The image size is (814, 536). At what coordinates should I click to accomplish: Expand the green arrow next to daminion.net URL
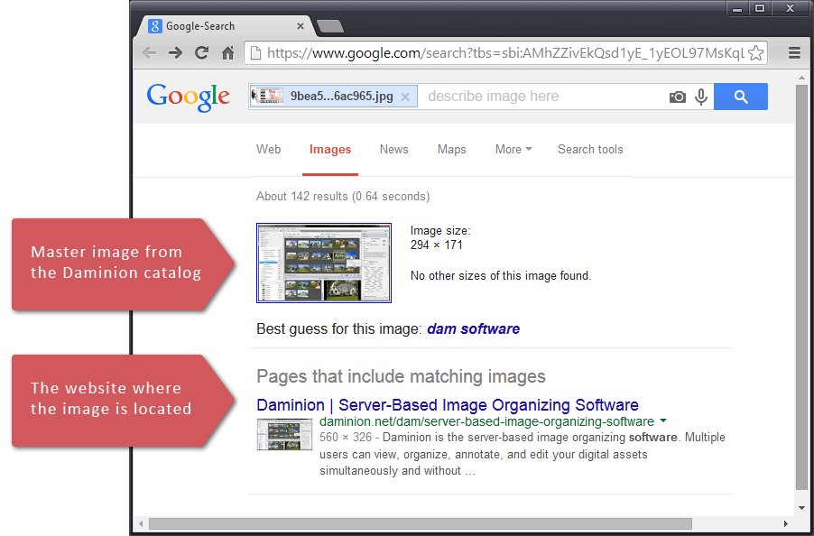(x=663, y=420)
